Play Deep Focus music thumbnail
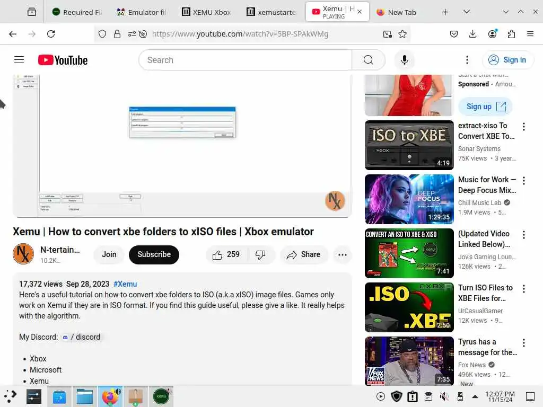543x407 pixels. (x=409, y=199)
